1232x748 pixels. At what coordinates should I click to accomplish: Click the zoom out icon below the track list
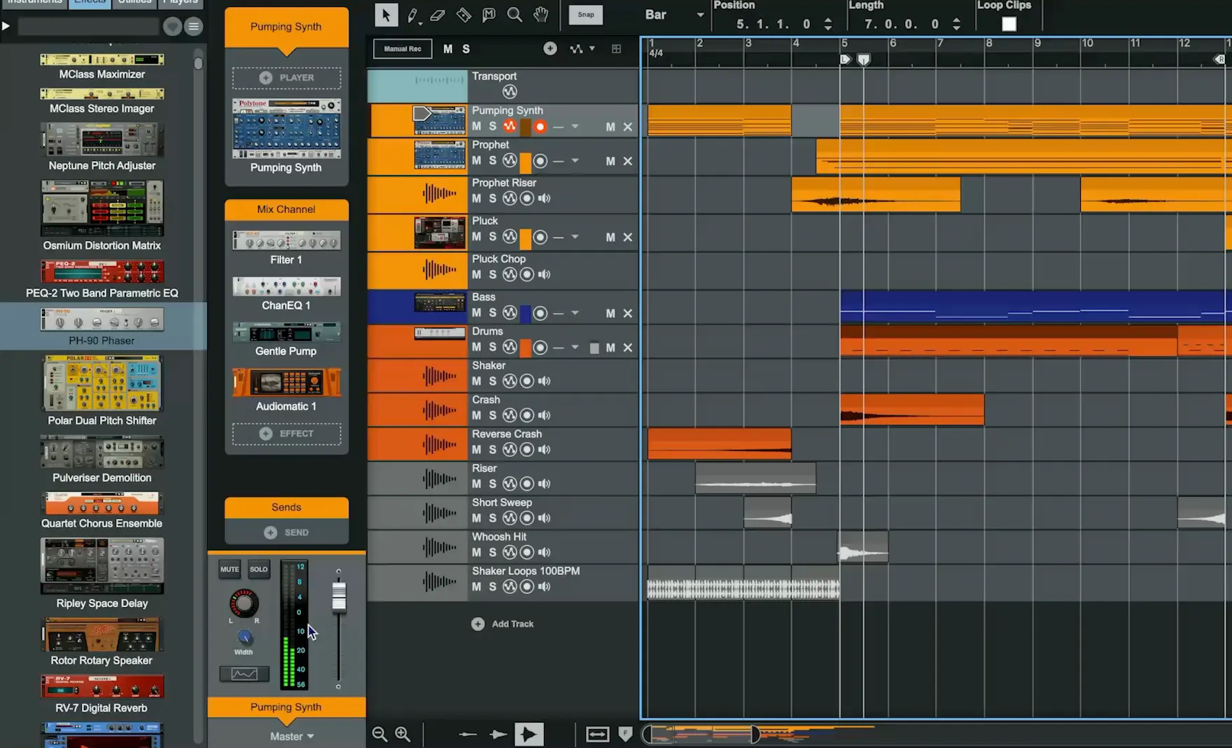379,733
